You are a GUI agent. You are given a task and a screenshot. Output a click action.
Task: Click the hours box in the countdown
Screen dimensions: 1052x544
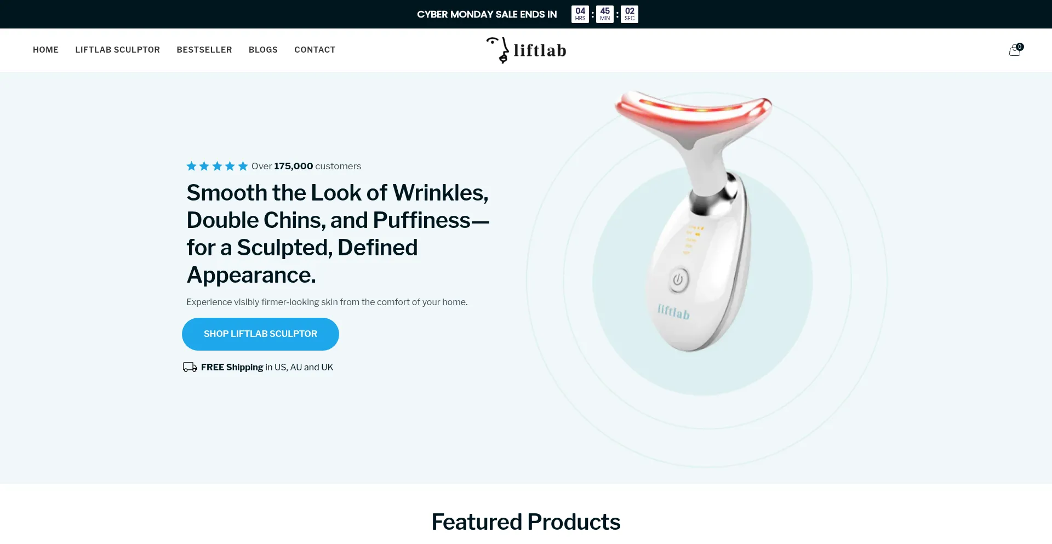coord(580,14)
